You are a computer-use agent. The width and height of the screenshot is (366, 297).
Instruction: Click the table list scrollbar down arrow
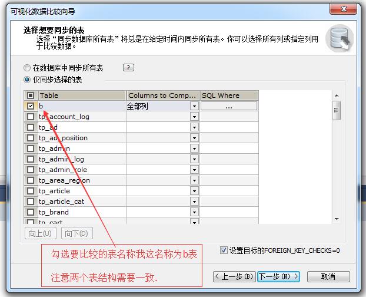(x=337, y=219)
